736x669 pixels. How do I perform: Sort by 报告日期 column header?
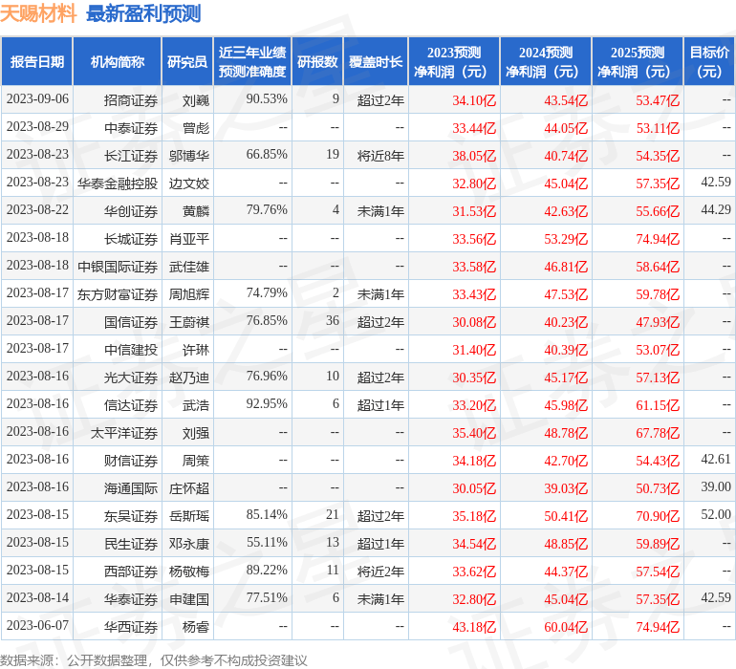point(37,62)
